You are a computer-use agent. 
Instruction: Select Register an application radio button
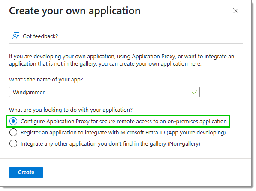pos(13,132)
